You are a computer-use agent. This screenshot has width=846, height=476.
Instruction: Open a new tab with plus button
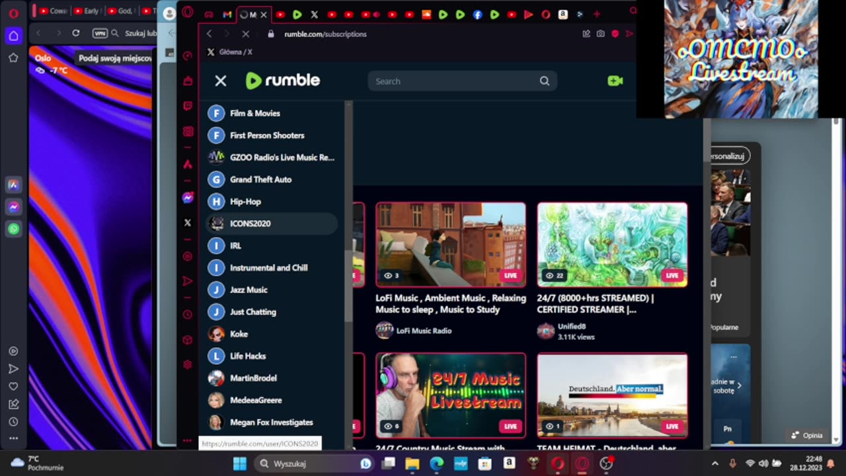[x=597, y=14]
